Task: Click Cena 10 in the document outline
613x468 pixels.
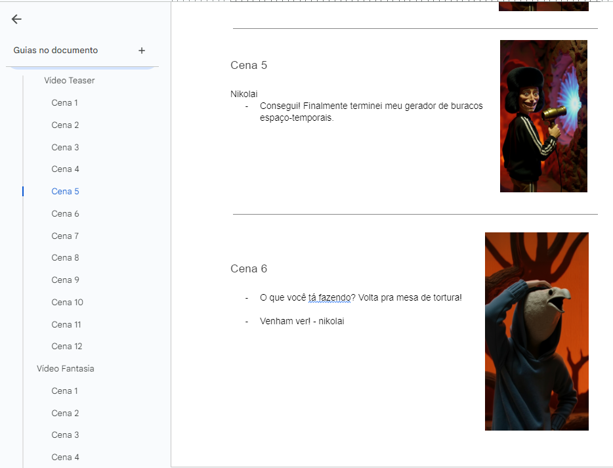Action: [68, 303]
